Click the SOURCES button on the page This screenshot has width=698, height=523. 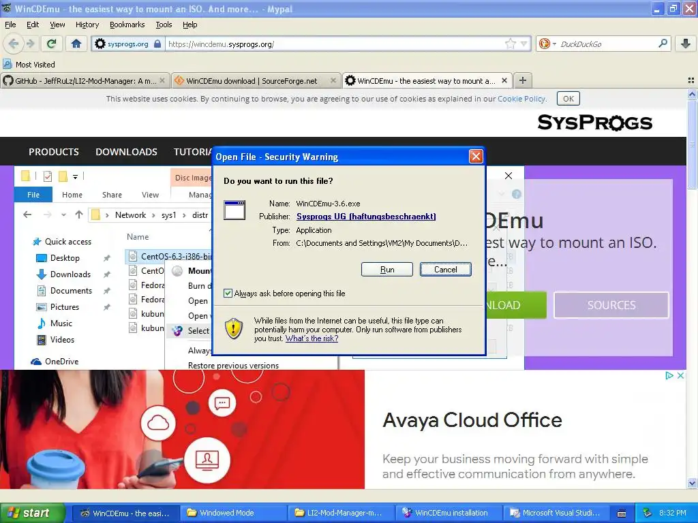(611, 305)
